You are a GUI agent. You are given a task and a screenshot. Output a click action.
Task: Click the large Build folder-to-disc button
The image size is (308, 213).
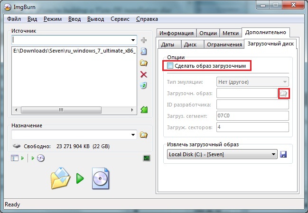[79, 178]
